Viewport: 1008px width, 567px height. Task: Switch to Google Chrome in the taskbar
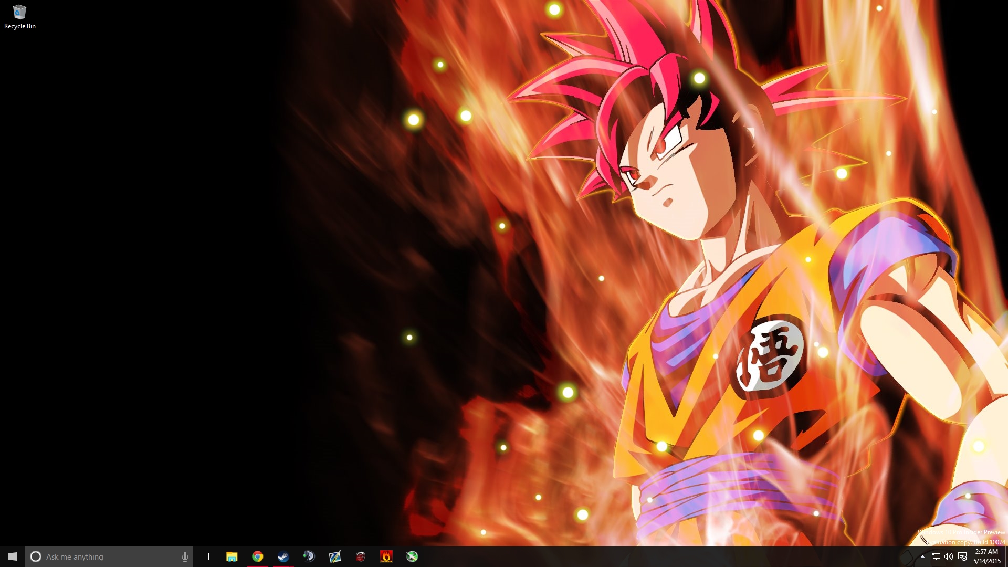click(257, 556)
